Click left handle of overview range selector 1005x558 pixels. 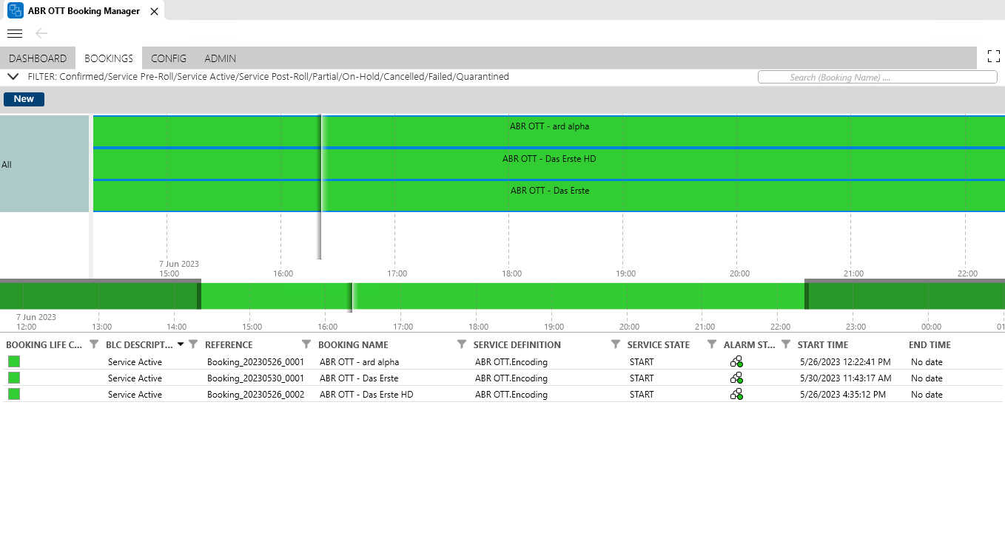tap(198, 296)
